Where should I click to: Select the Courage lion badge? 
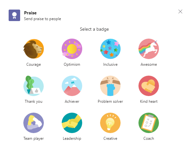(x=34, y=49)
